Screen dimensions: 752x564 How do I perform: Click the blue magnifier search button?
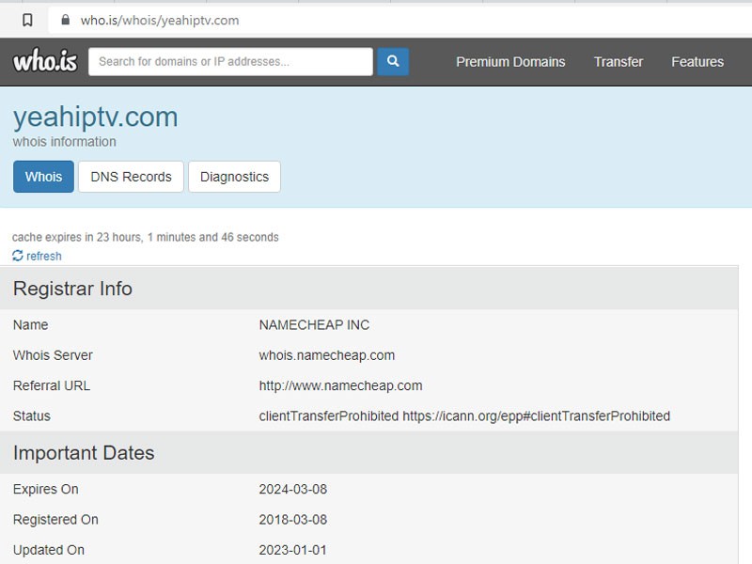[393, 61]
